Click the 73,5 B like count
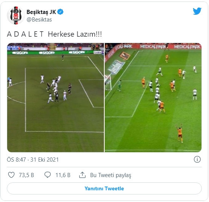This screenshot has height=202, width=209. [26, 175]
